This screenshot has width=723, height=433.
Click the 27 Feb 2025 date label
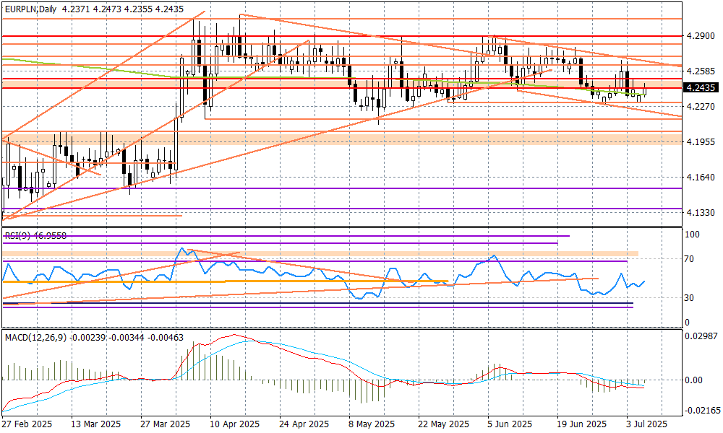(27, 424)
